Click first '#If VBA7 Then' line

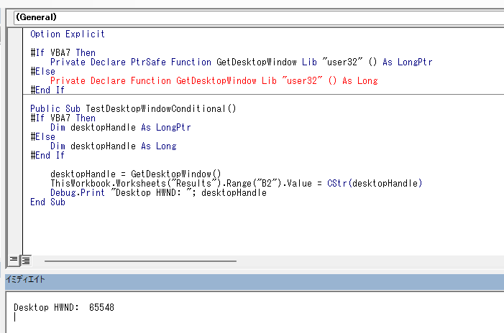63,52
